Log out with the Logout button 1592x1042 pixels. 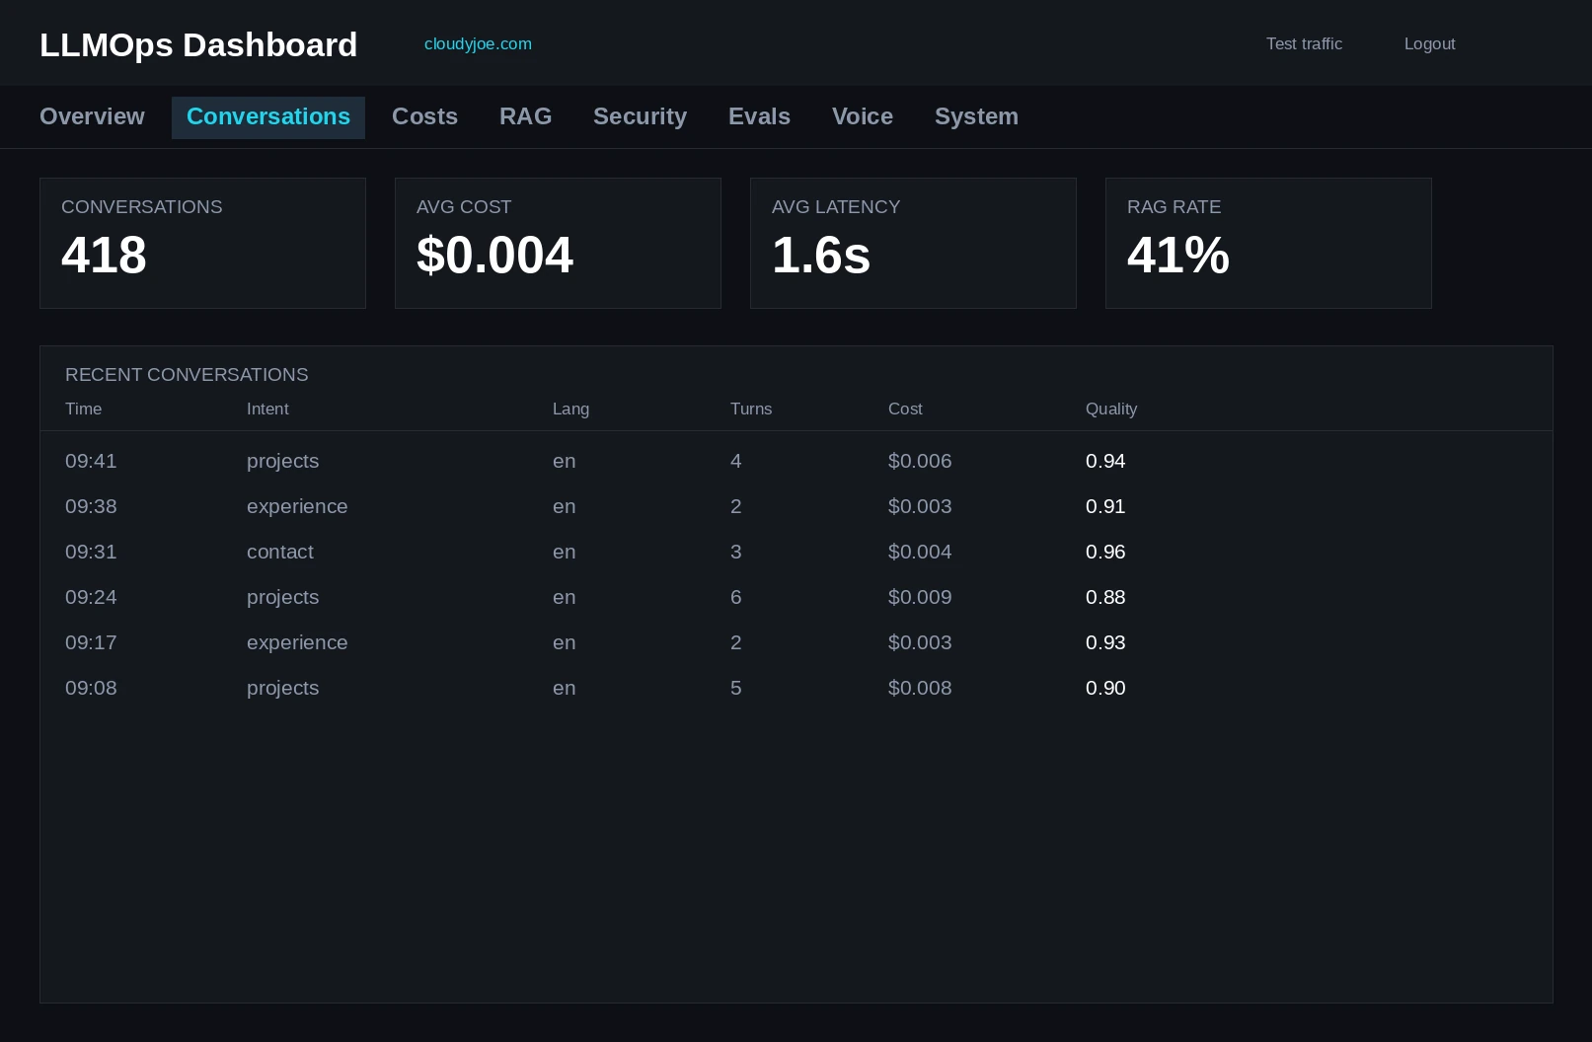1429,43
